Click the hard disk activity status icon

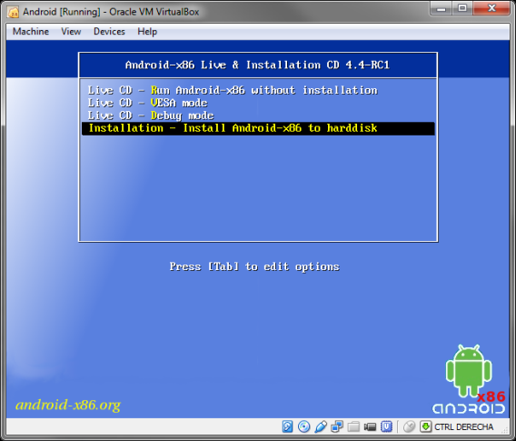pyautogui.click(x=287, y=426)
